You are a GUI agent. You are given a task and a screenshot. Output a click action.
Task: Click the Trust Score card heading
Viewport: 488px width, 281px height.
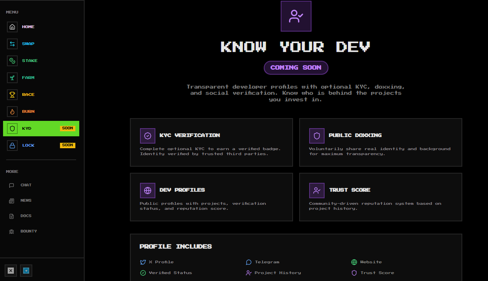350,190
